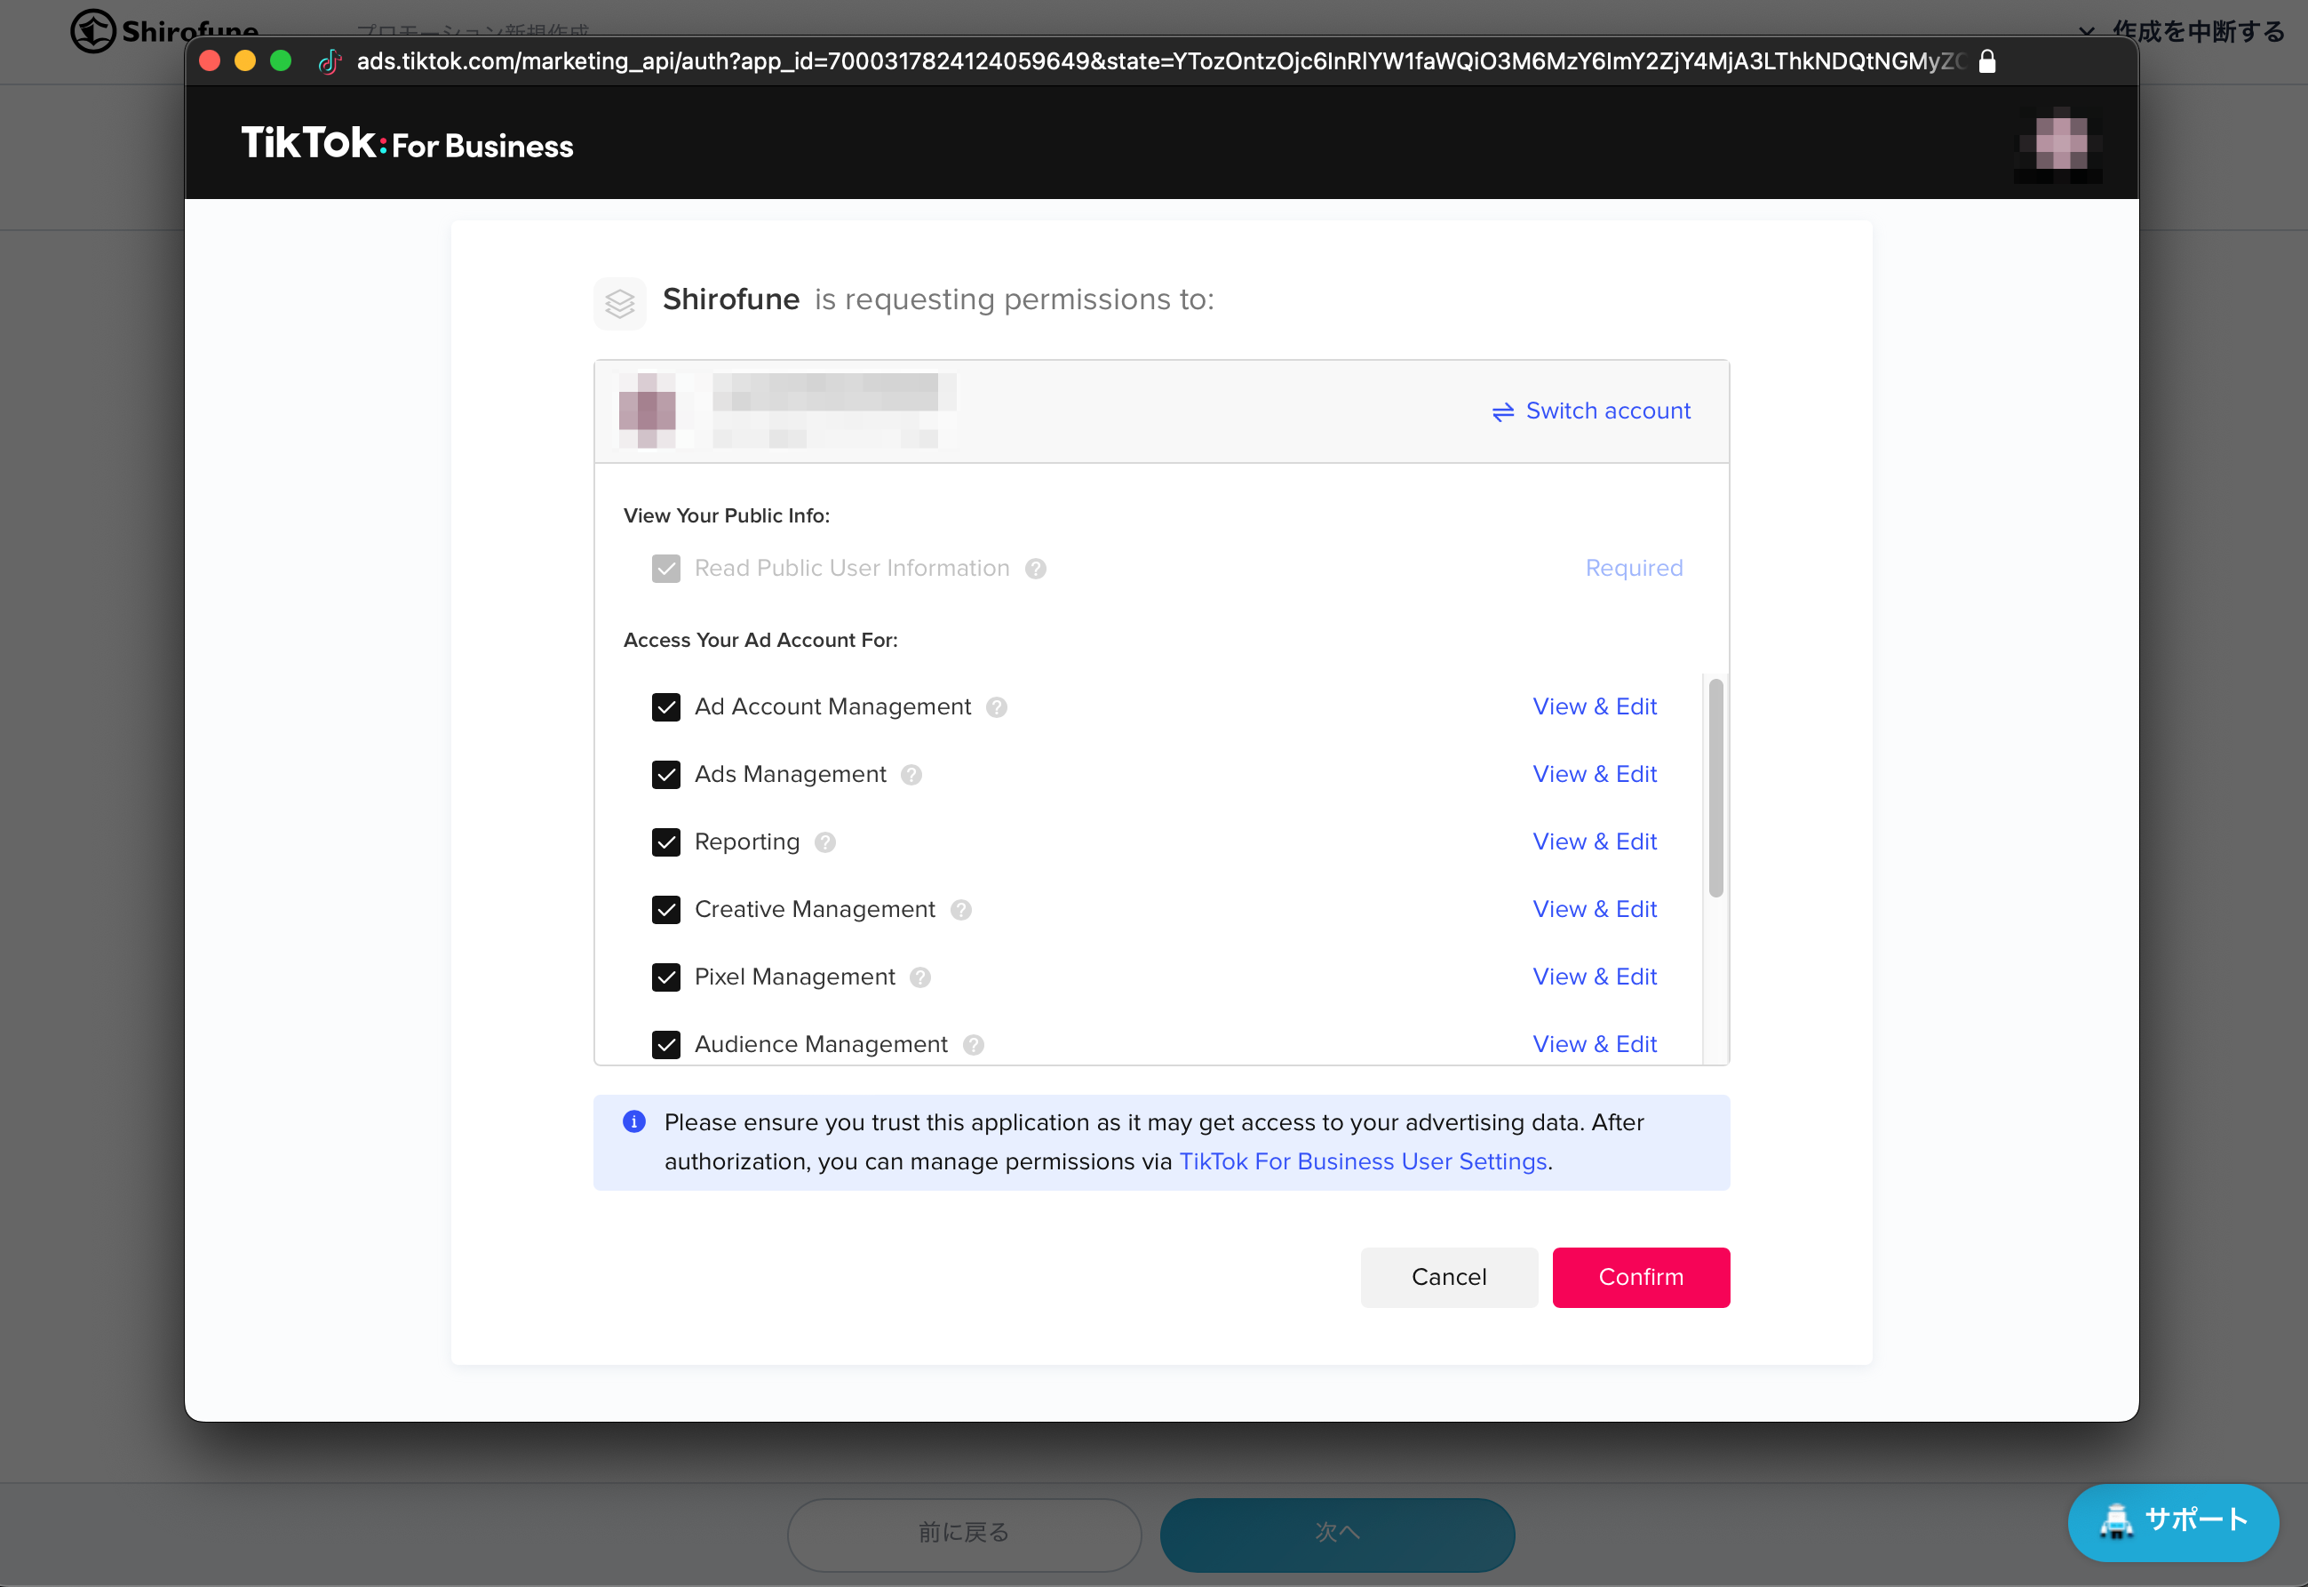Uncheck the Ad Account Management checkbox
This screenshot has width=2308, height=1587.
(x=666, y=707)
